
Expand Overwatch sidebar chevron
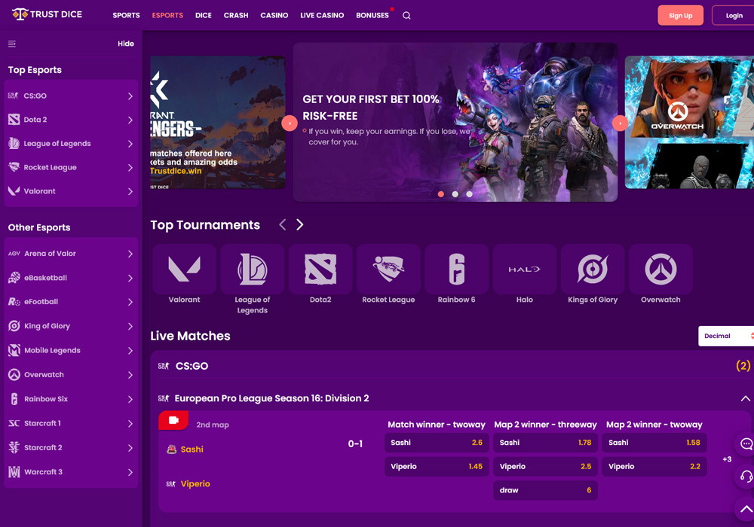130,375
